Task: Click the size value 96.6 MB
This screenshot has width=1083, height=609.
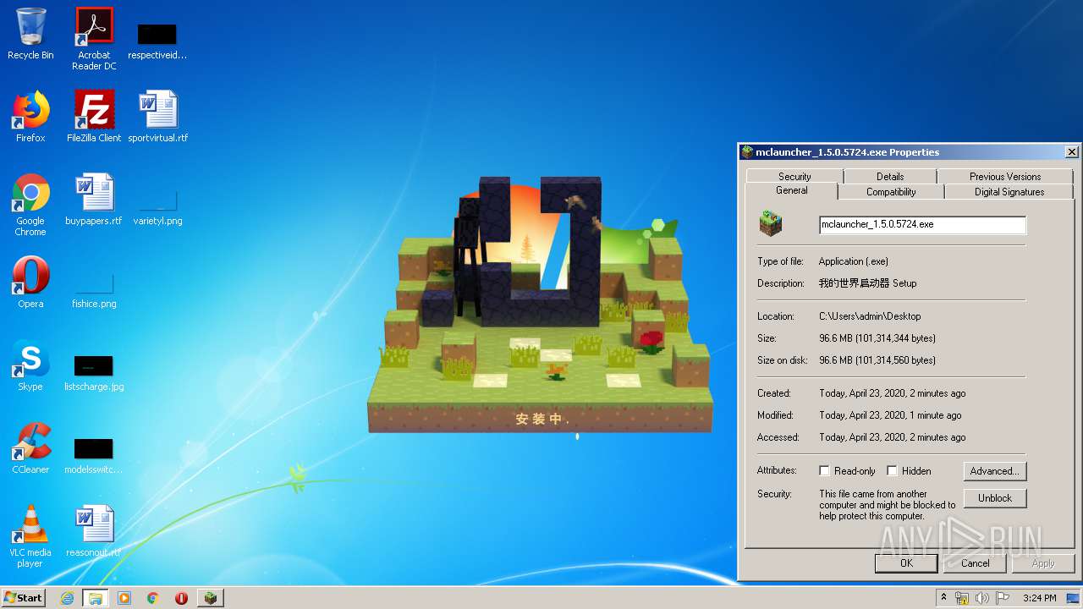Action: pyautogui.click(x=877, y=338)
